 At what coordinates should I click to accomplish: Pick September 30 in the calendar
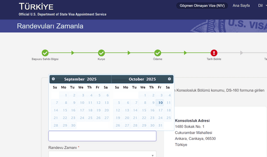point(72,125)
